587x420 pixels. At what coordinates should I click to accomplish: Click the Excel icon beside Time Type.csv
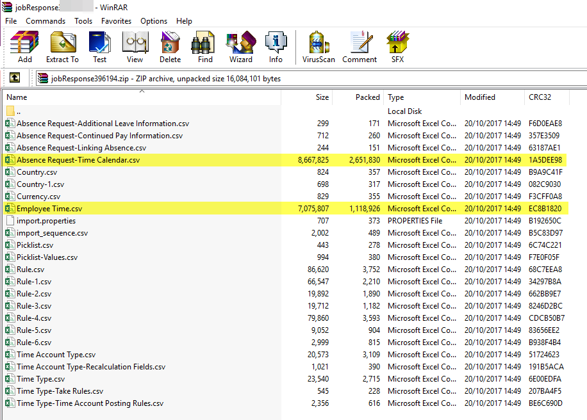tap(10, 379)
